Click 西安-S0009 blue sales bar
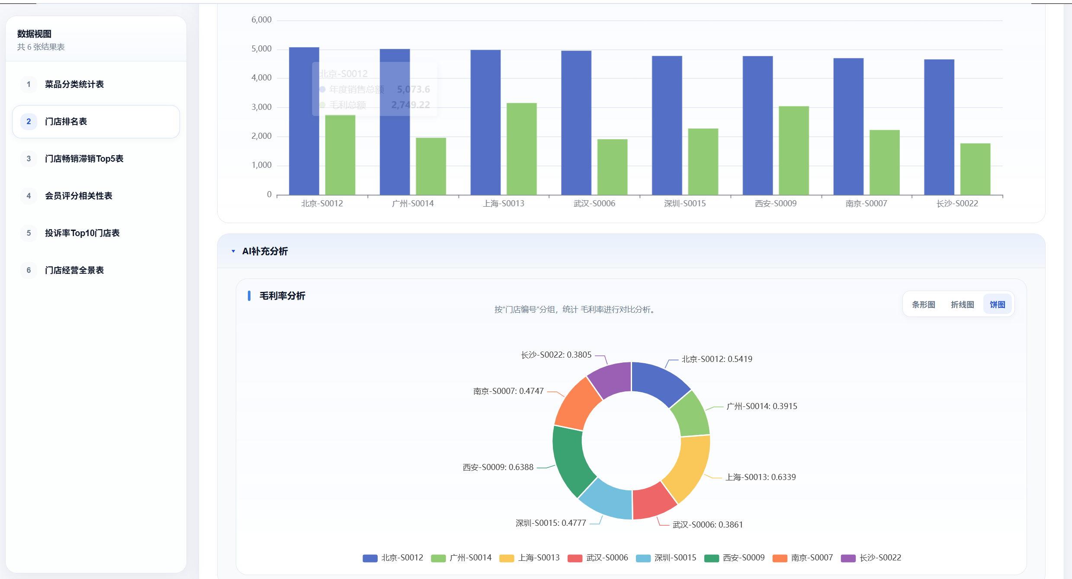 (x=758, y=125)
